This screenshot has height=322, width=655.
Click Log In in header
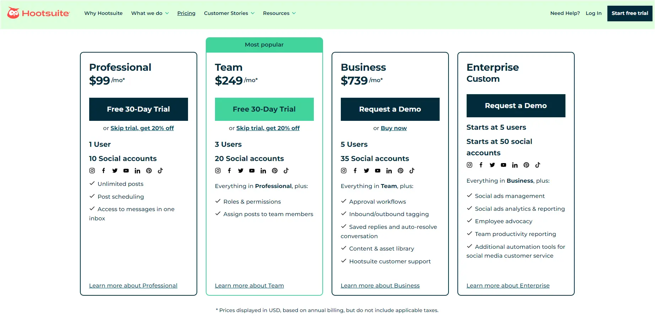(594, 13)
